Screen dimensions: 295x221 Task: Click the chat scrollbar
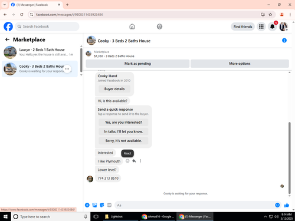pyautogui.click(x=290, y=158)
